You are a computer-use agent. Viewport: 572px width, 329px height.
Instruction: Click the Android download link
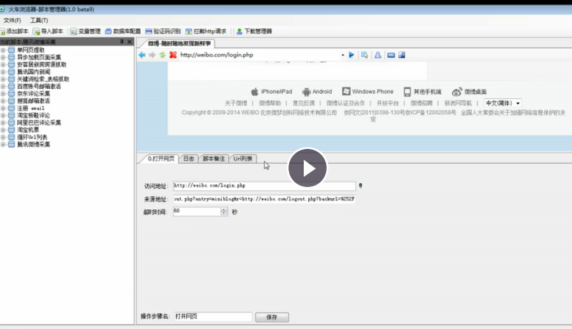(x=317, y=91)
